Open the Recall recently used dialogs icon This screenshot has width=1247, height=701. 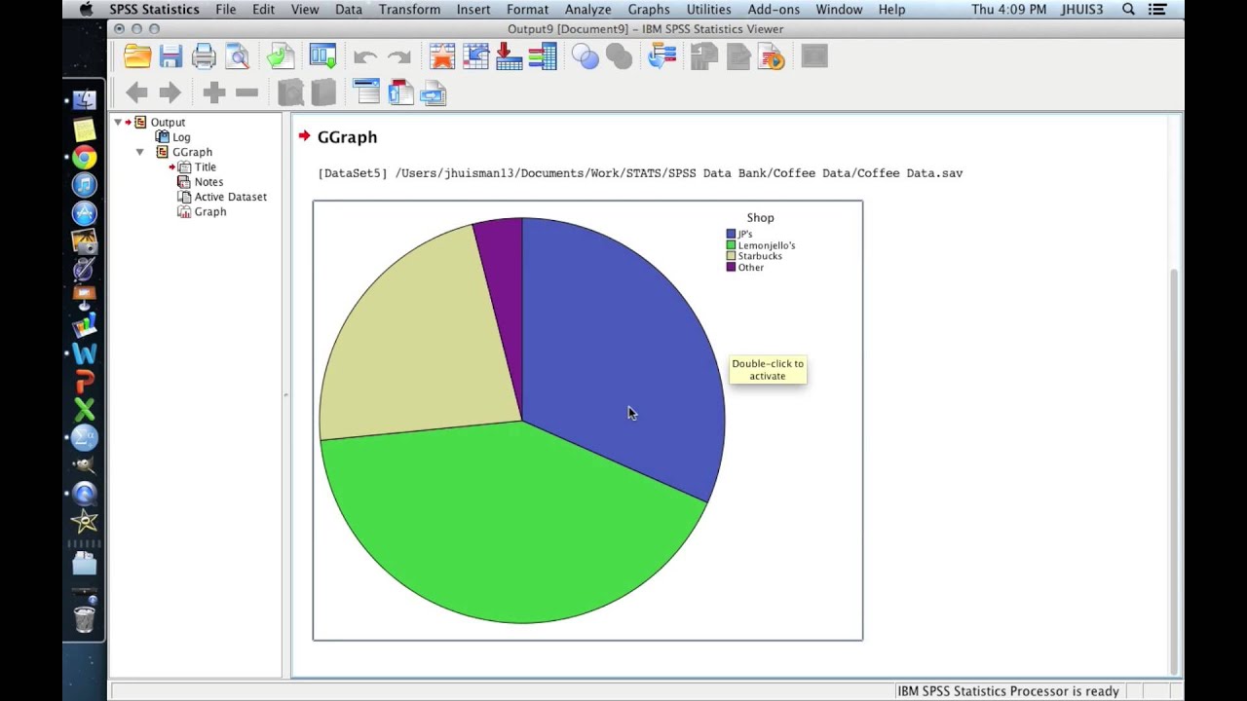(322, 56)
